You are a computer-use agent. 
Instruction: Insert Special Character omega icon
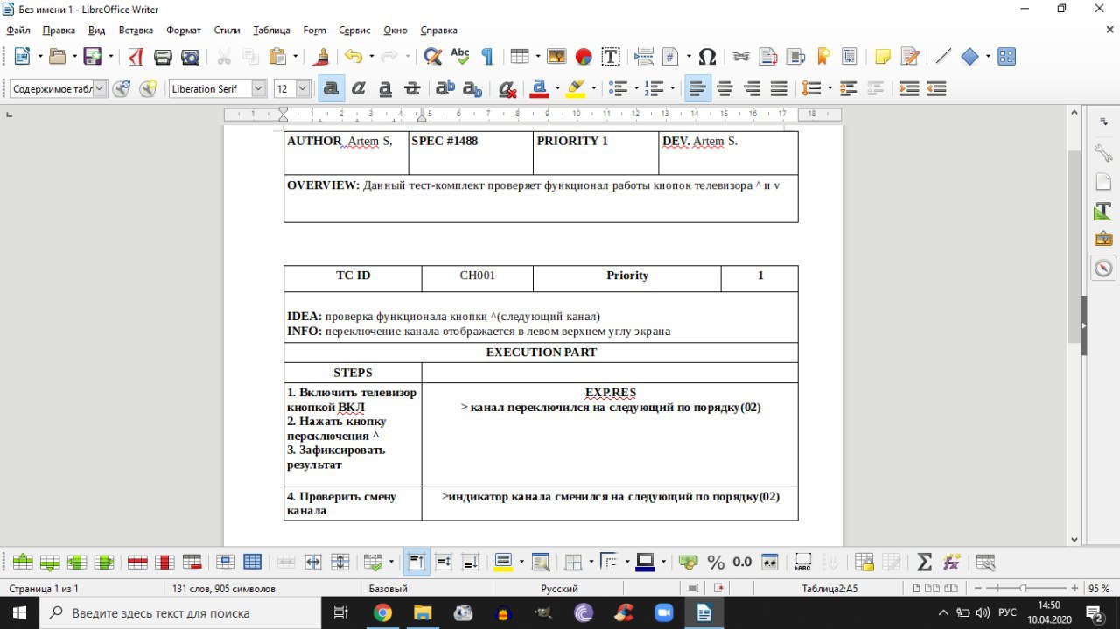click(707, 57)
